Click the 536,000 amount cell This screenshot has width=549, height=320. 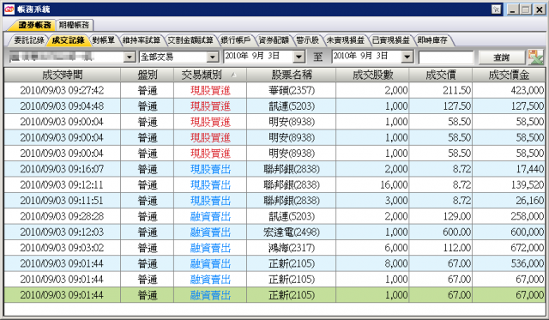pos(509,263)
